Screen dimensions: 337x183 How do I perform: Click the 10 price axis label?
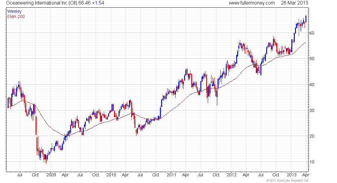(x=312, y=162)
